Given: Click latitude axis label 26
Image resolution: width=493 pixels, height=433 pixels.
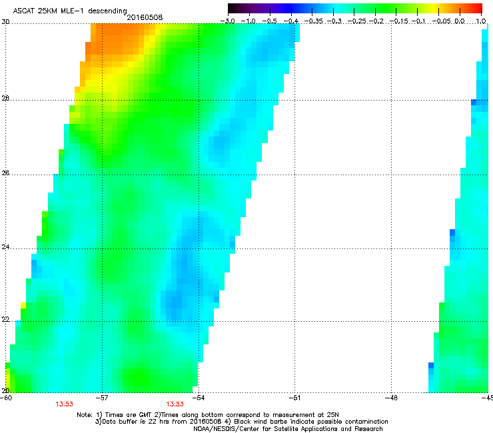Looking at the screenshot, I should [5, 173].
